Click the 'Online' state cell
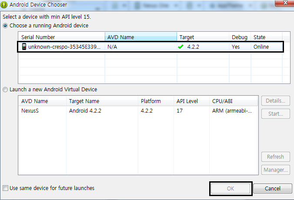The width and height of the screenshot is (294, 200). coord(261,47)
